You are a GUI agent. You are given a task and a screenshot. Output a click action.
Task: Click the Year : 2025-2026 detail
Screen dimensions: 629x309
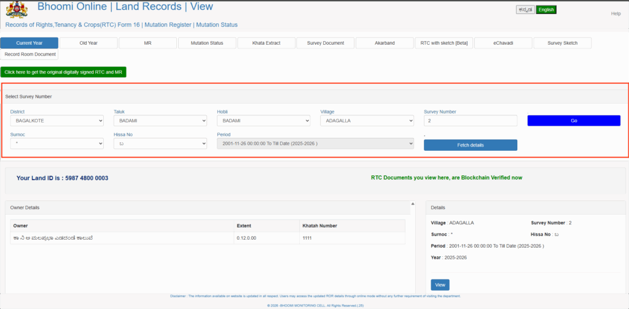pos(449,257)
